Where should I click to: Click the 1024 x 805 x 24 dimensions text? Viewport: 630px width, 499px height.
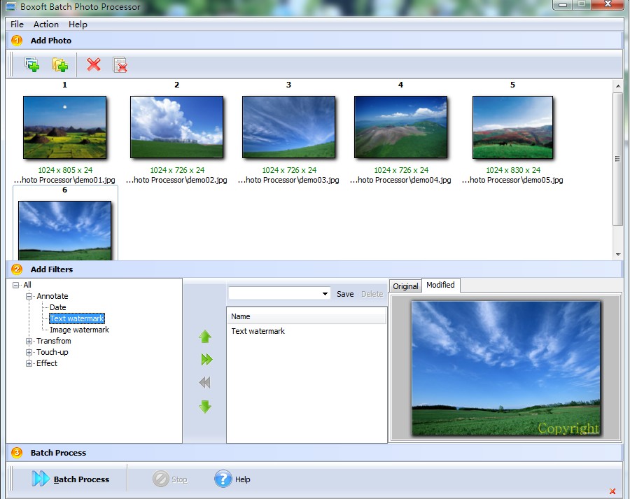[65, 170]
